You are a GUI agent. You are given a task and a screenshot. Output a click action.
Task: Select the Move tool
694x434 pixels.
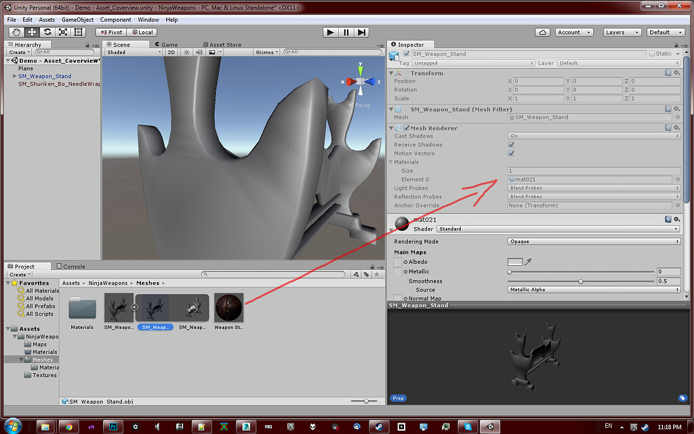(x=30, y=32)
